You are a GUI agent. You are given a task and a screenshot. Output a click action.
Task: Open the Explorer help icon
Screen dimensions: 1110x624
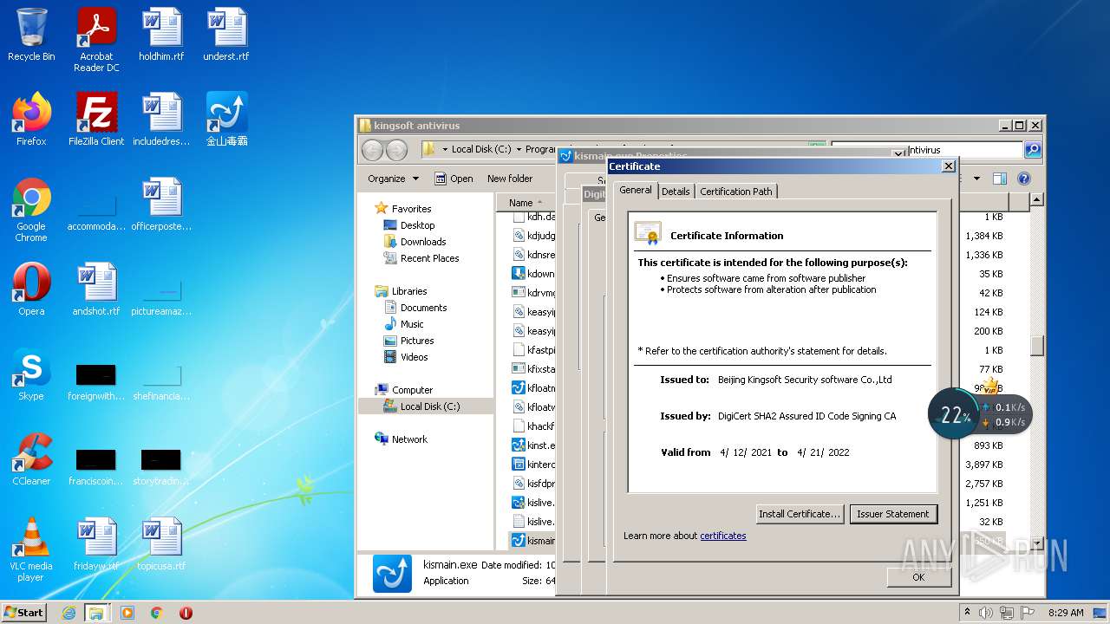coord(1023,179)
